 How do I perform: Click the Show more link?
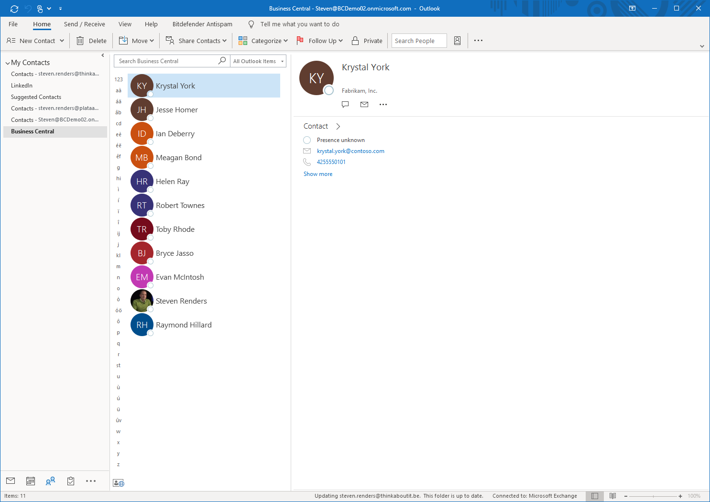click(318, 174)
